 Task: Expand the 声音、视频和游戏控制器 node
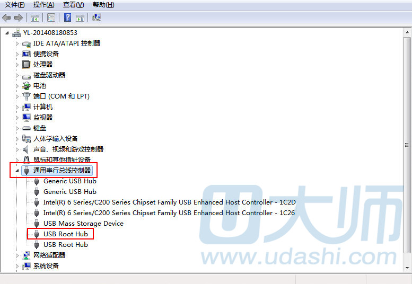pyautogui.click(x=17, y=149)
